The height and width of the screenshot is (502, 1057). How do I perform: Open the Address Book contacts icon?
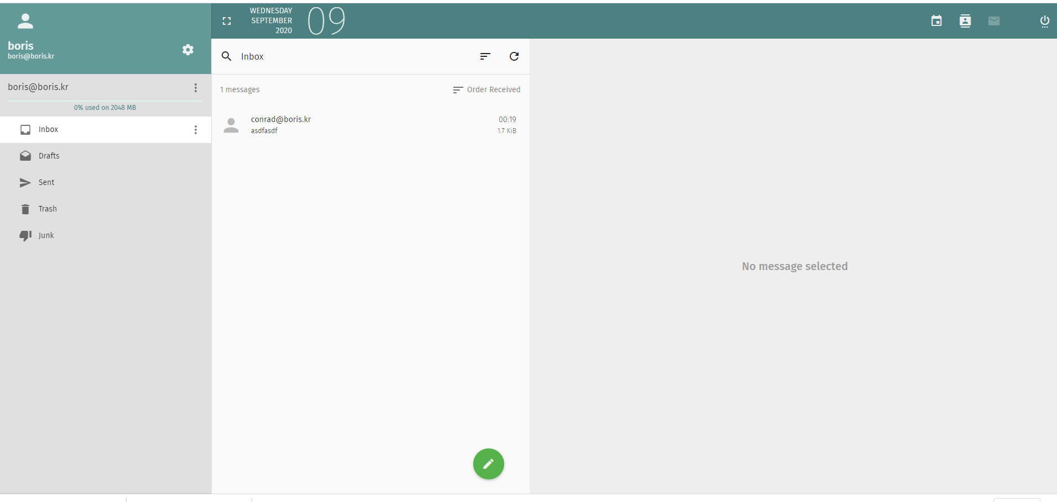(965, 21)
